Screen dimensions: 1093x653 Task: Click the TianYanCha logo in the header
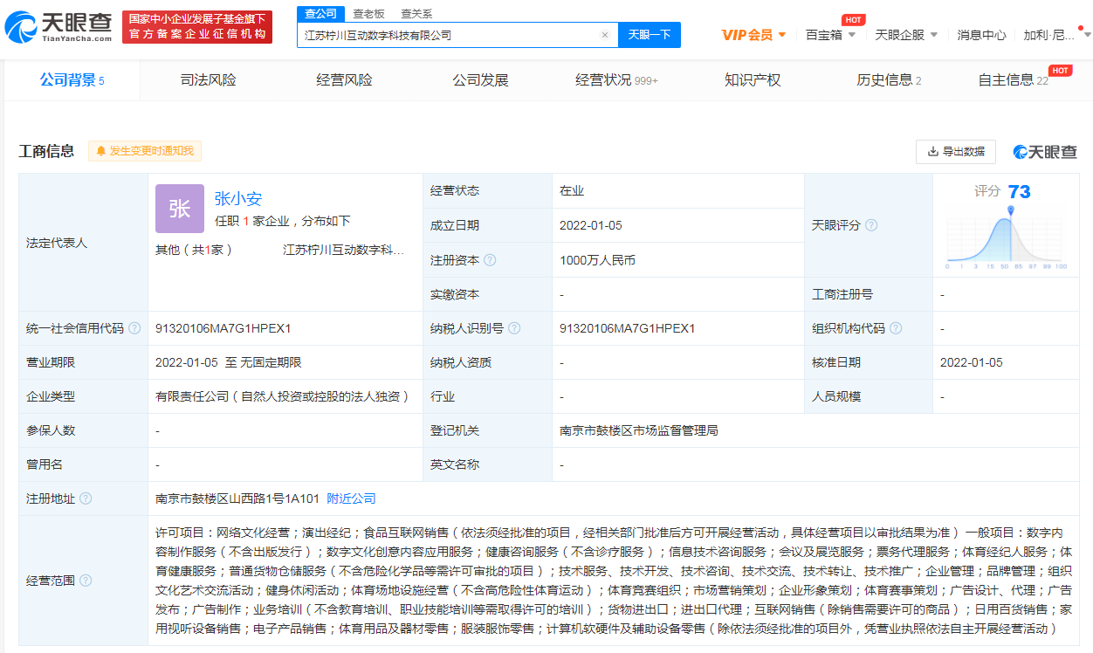click(58, 27)
